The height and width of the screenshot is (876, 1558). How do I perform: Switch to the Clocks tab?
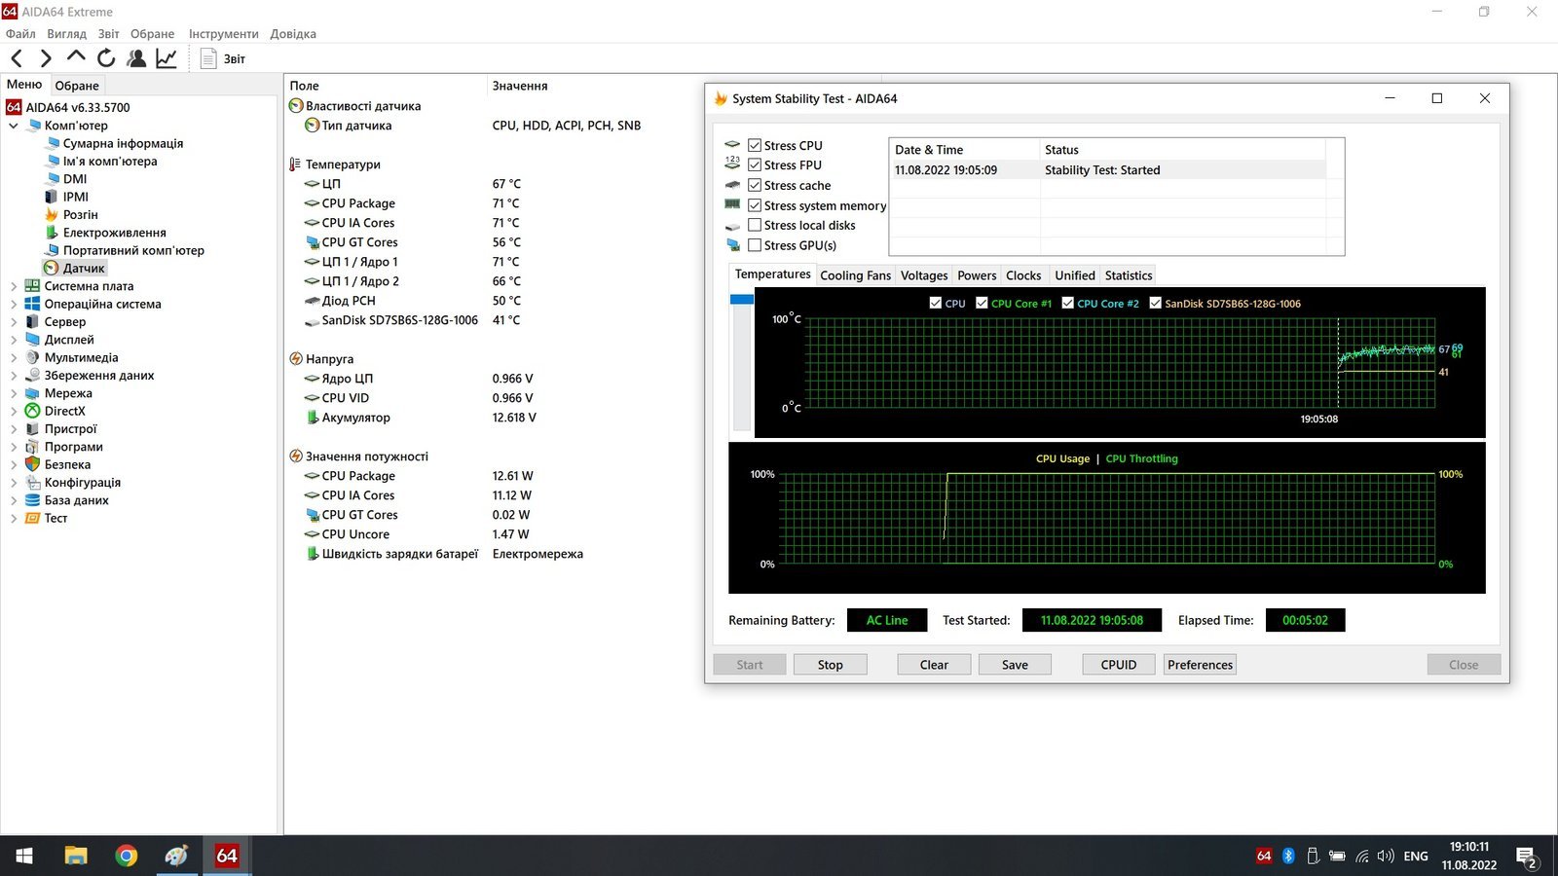[x=1023, y=275]
